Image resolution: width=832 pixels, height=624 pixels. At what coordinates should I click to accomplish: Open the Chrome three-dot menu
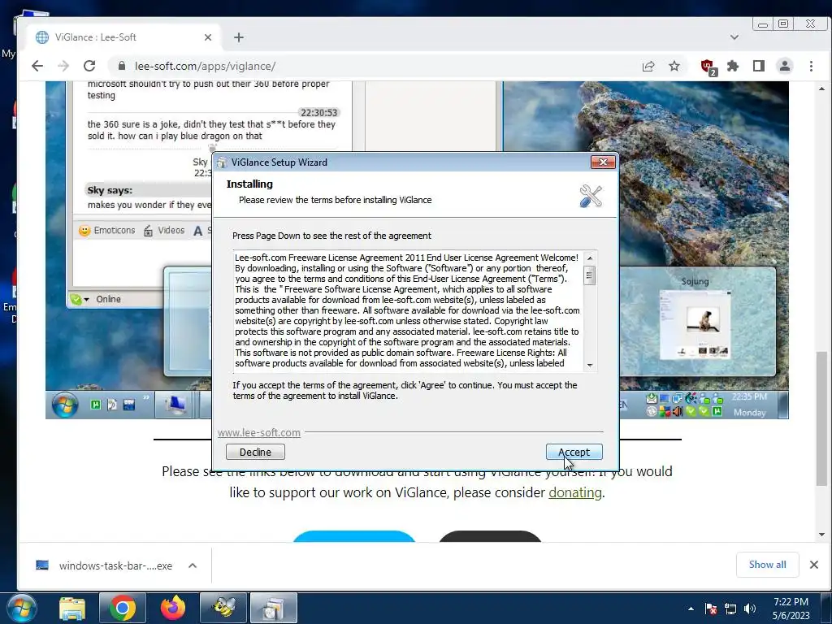pos(811,67)
